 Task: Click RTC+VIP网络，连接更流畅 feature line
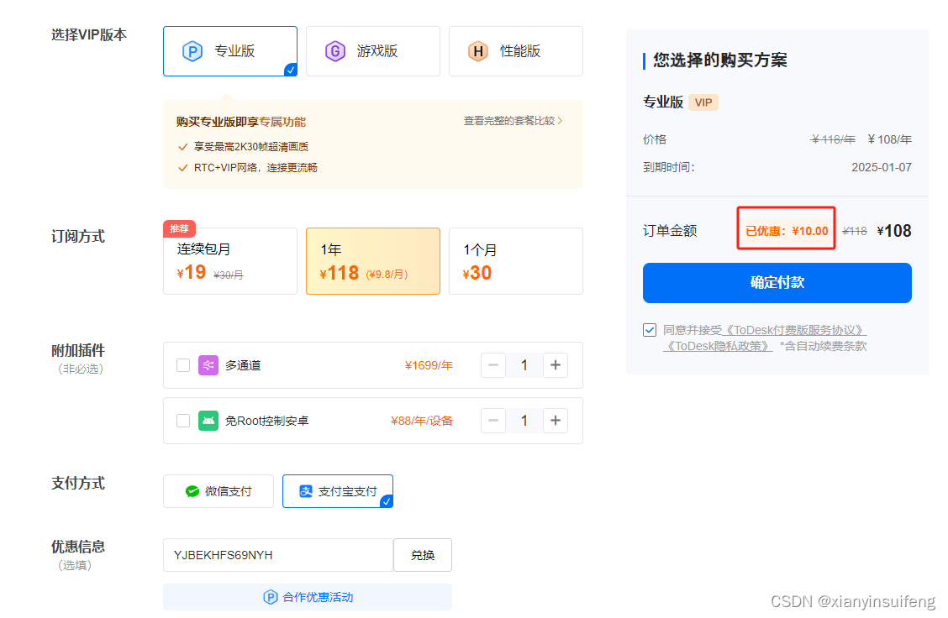tap(255, 167)
